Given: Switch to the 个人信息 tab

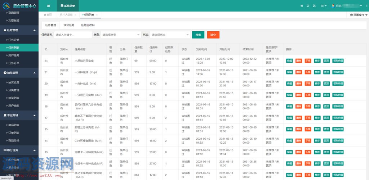Looking at the screenshot, I should (x=66, y=15).
